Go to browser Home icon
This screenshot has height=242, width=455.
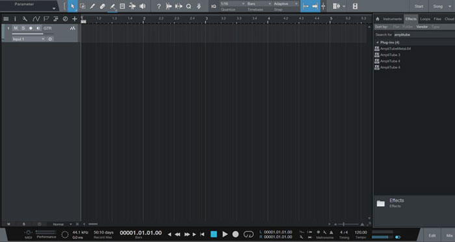pyautogui.click(x=378, y=19)
